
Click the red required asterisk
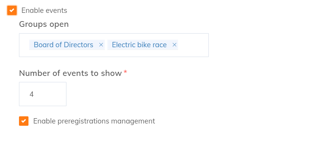point(125,72)
